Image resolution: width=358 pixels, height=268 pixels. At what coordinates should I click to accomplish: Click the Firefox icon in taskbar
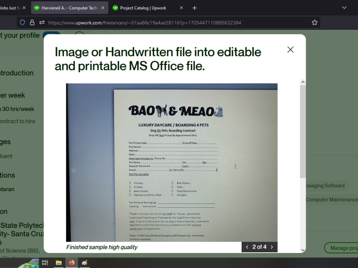pyautogui.click(x=72, y=263)
